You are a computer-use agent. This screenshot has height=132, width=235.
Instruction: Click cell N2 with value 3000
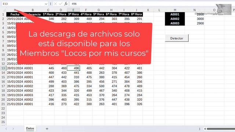(x=195, y=19)
